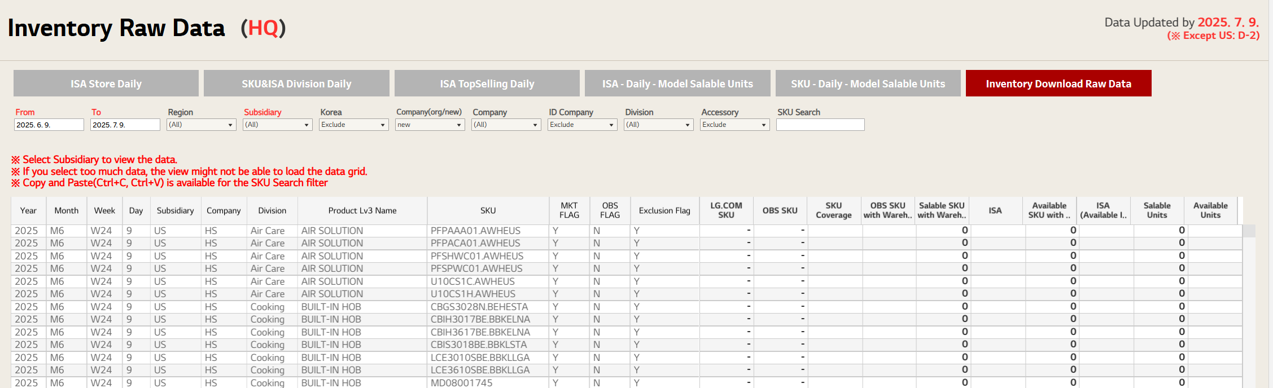
Task: Switch to SKU&ISA Division Daily tab
Action: point(296,83)
